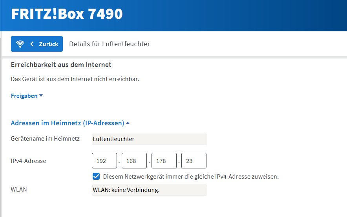Click the first IPv4 octet field 192
Screen dimensions: 347x217
[x=104, y=161]
